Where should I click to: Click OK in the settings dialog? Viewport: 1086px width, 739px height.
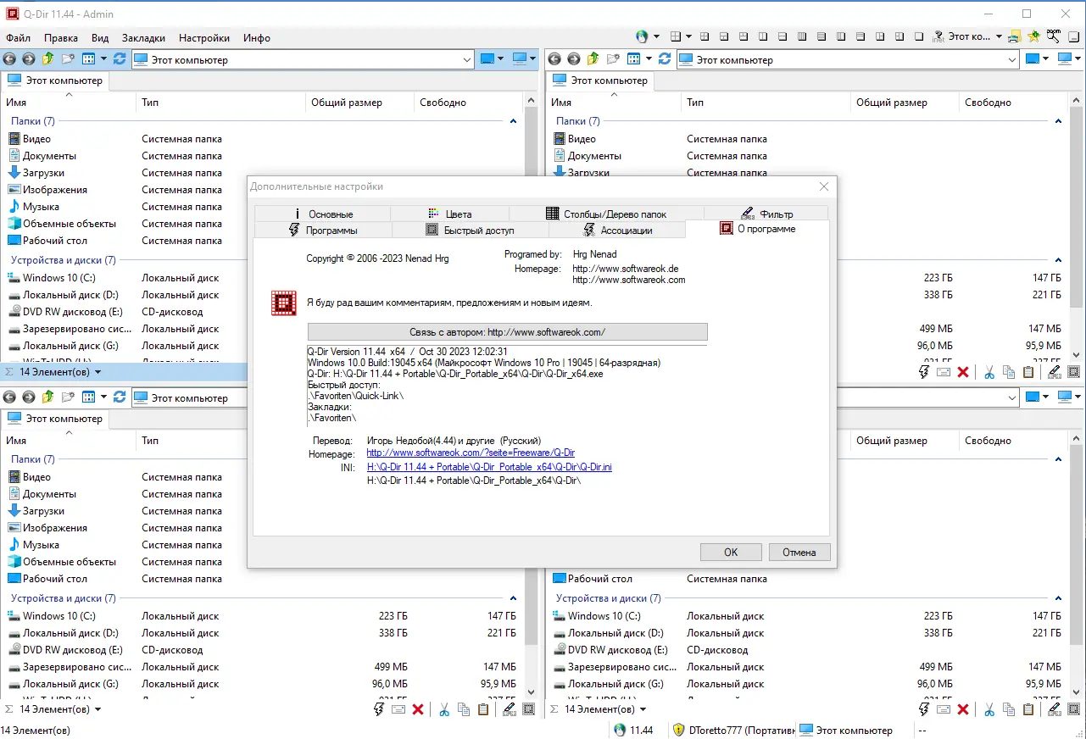(731, 552)
